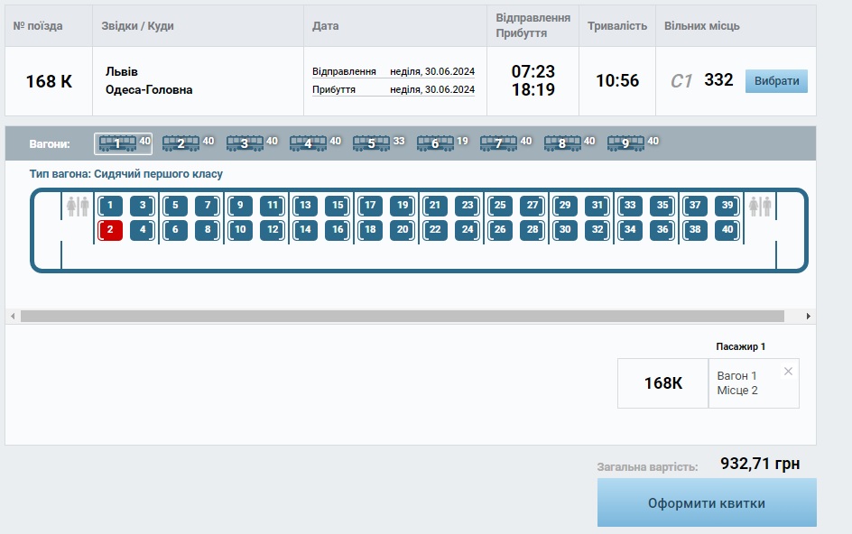Pick seat 40 at wagon end
This screenshot has width=852, height=534.
(x=727, y=230)
